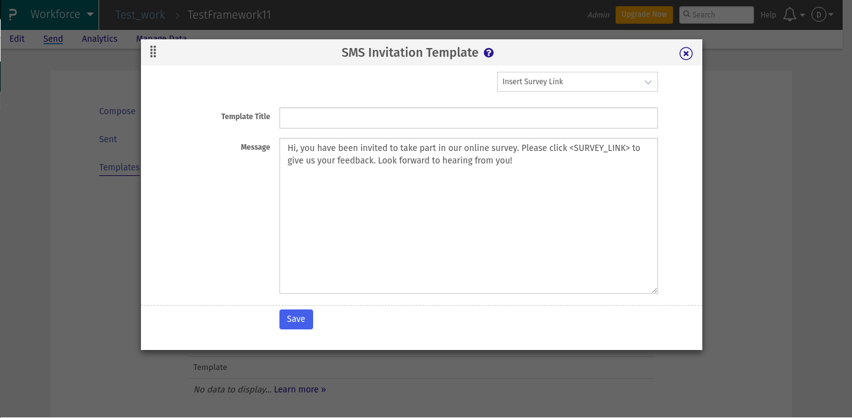Image resolution: width=852 pixels, height=418 pixels.
Task: Select Compose in the sidebar
Action: pos(117,111)
